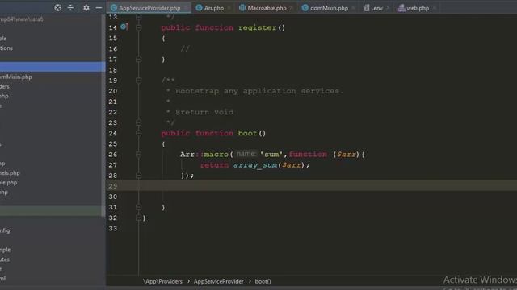Click the collapse all icon in project panel
This screenshot has width=517, height=290.
click(70, 7)
